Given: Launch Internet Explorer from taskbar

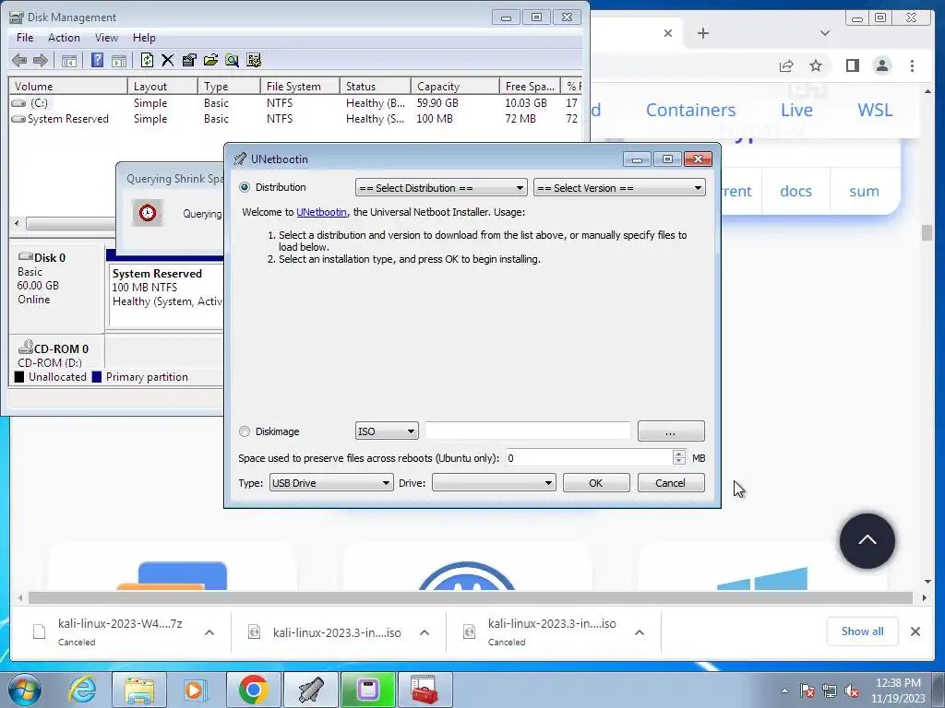Looking at the screenshot, I should (x=82, y=690).
